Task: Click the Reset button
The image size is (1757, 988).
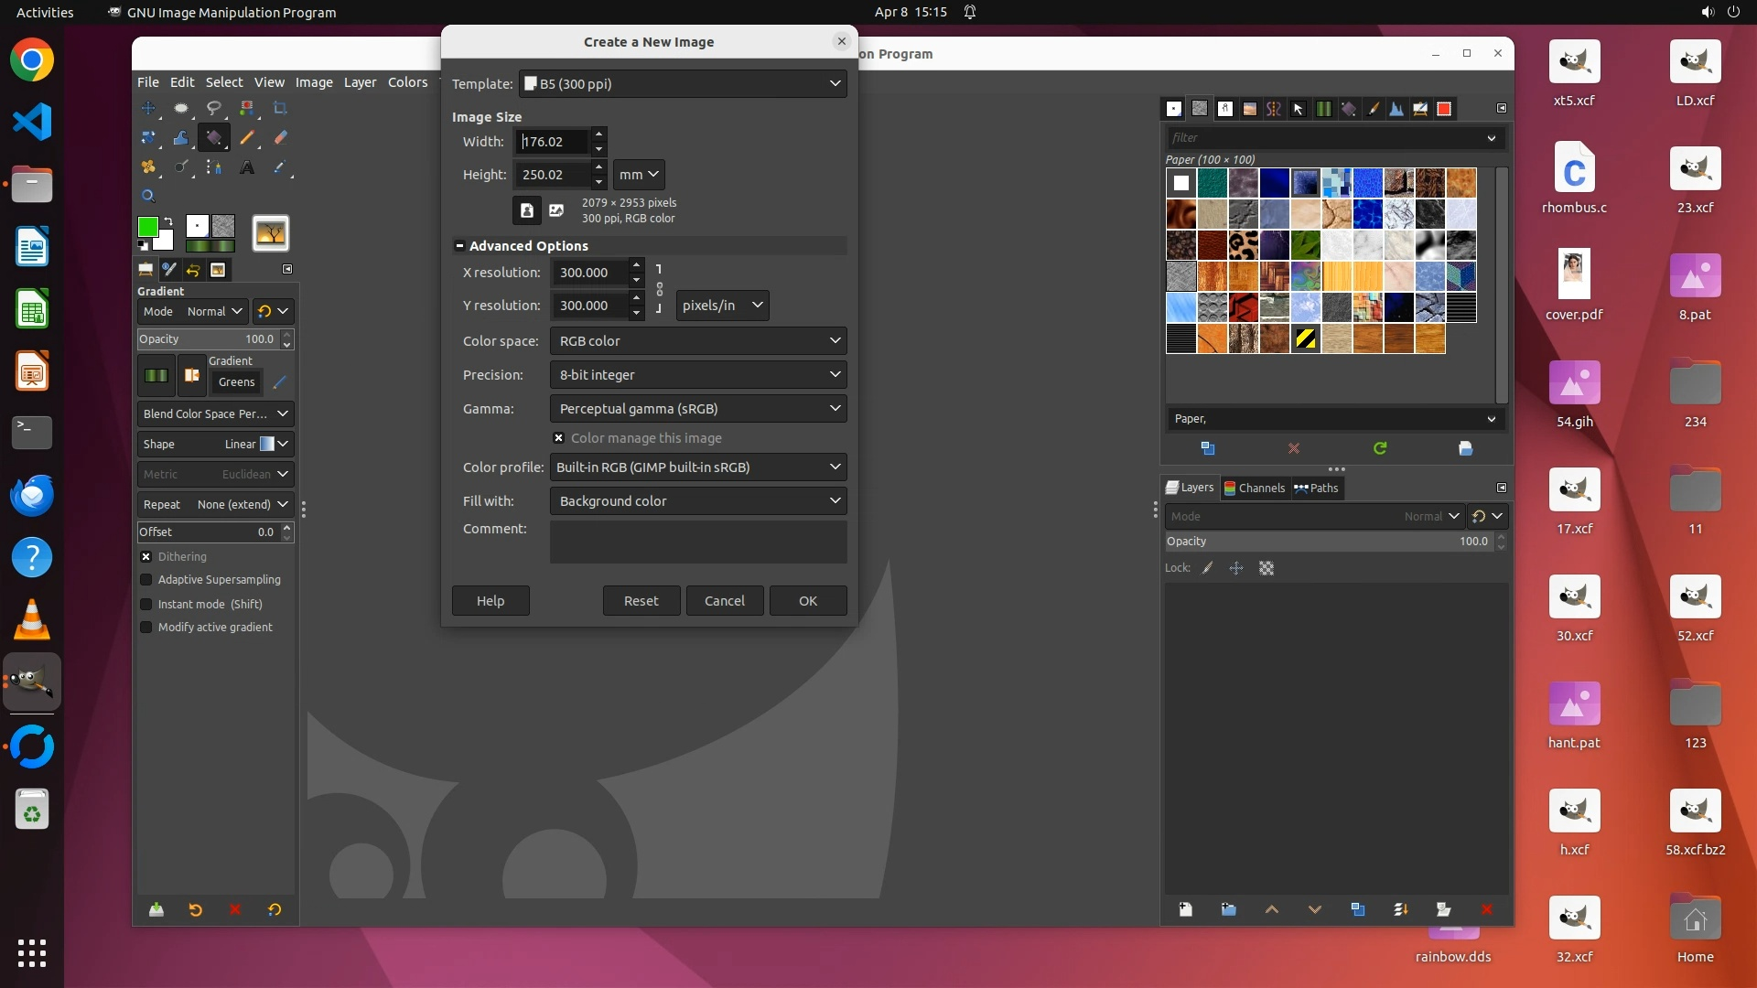Action: pyautogui.click(x=641, y=601)
